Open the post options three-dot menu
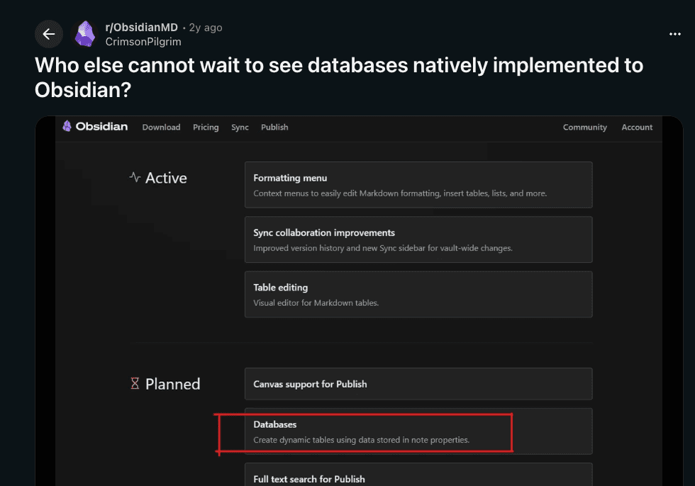This screenshot has width=695, height=486. [x=674, y=34]
